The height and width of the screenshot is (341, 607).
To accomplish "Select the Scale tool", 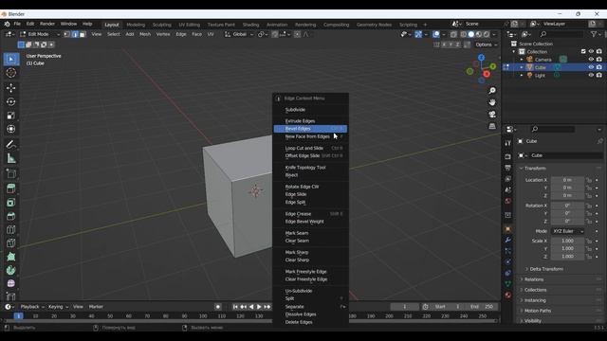I will 10,116.
